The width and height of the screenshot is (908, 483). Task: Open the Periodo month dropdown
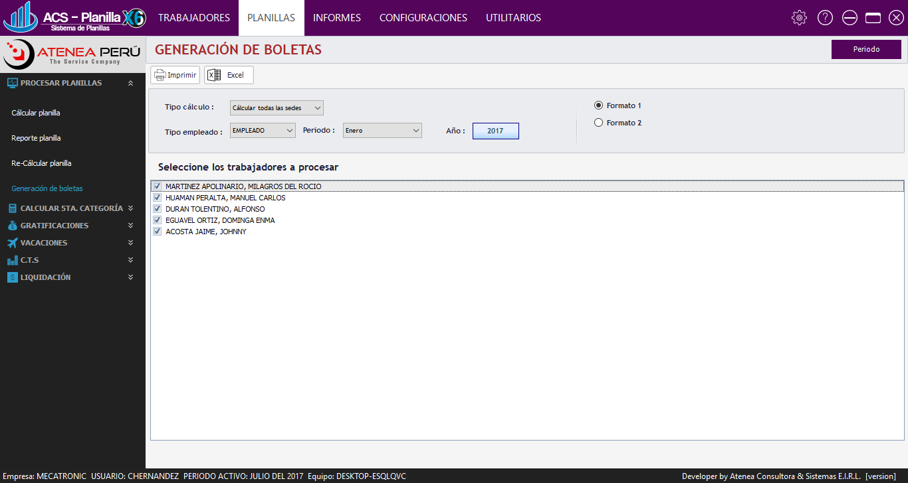tap(382, 131)
